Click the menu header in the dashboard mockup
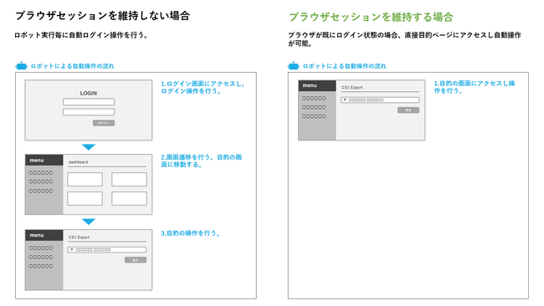544x306 pixels. coord(44,160)
